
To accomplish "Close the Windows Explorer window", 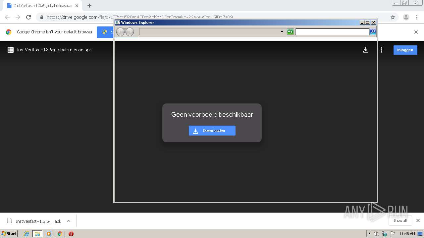I will 374,22.
